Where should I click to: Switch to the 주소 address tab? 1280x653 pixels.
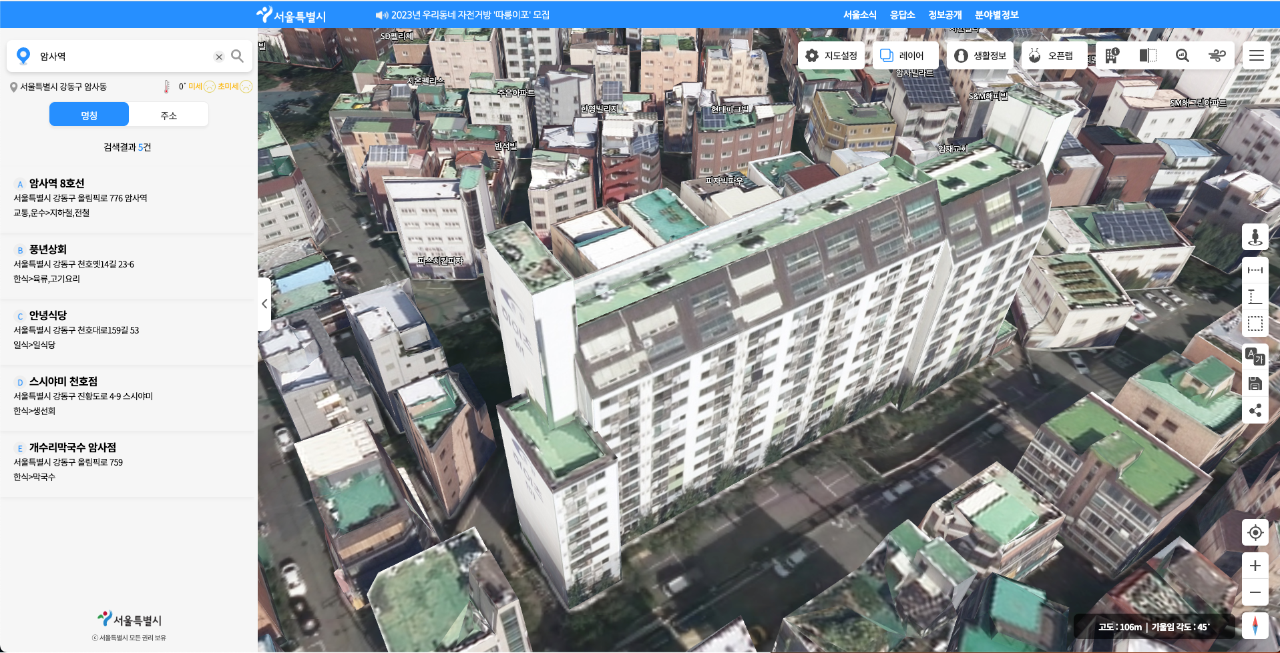[x=169, y=115]
